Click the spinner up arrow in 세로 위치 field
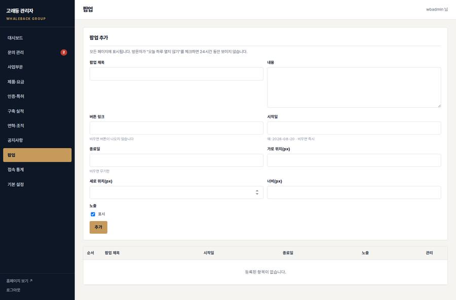 pyautogui.click(x=257, y=191)
